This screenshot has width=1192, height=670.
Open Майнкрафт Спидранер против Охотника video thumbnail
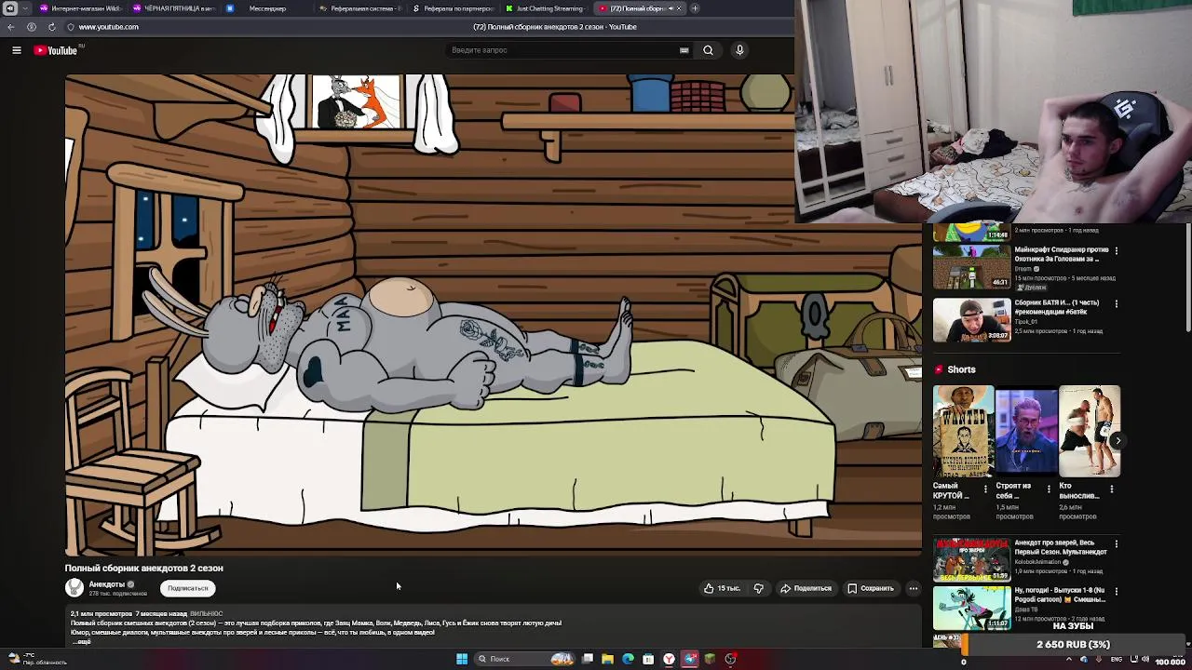[971, 266]
